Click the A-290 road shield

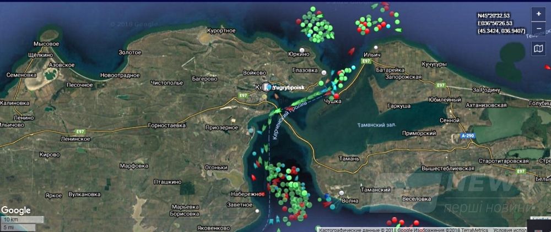(466, 134)
